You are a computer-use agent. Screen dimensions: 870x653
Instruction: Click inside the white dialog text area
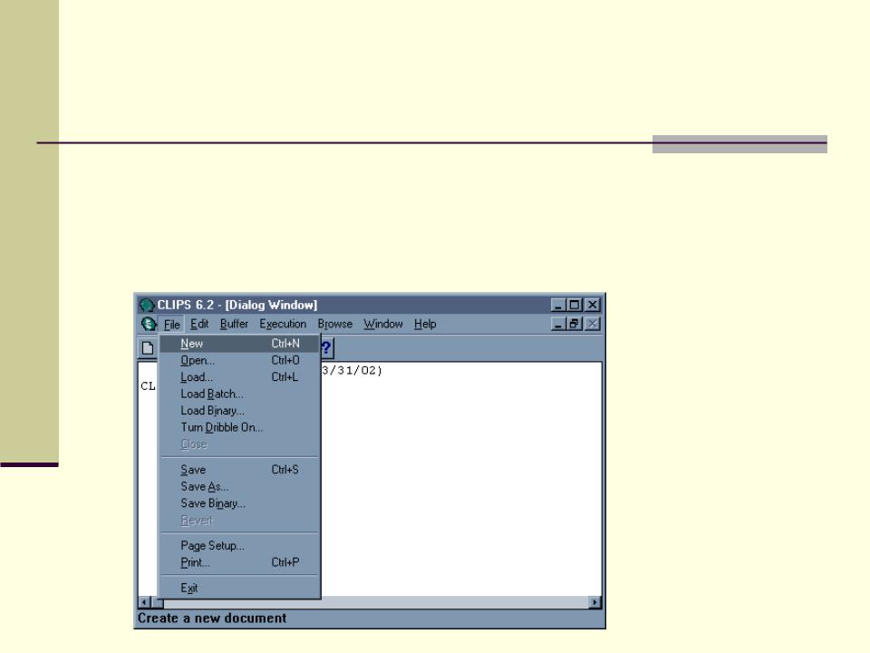pyautogui.click(x=460, y=481)
